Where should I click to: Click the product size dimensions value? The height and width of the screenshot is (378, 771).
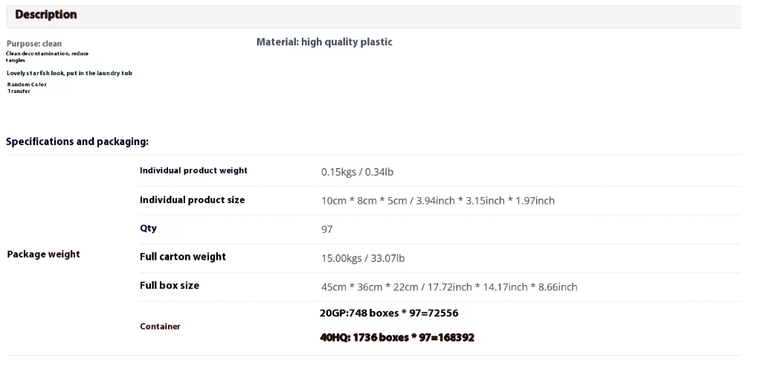tap(438, 201)
